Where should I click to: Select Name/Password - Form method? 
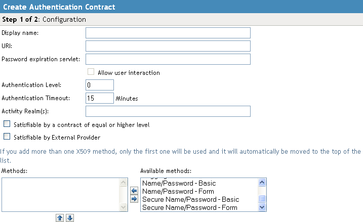tap(178, 191)
